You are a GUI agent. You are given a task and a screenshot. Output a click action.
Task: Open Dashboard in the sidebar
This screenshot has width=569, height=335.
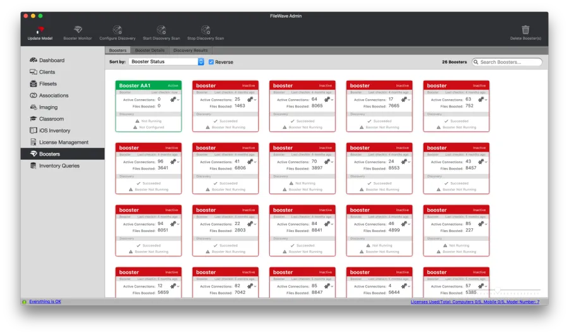coord(51,60)
